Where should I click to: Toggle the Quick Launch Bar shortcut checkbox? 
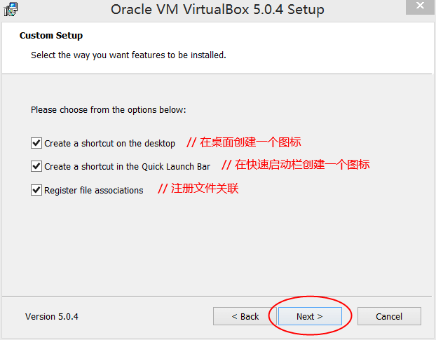tap(36, 167)
